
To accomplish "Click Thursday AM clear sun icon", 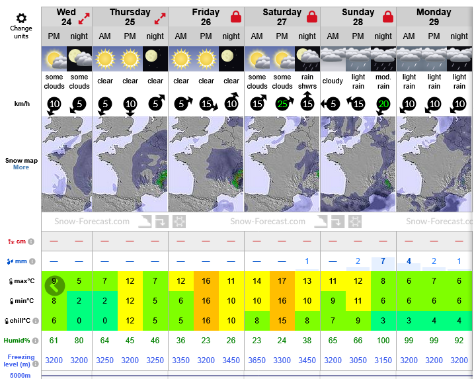I will [x=105, y=59].
